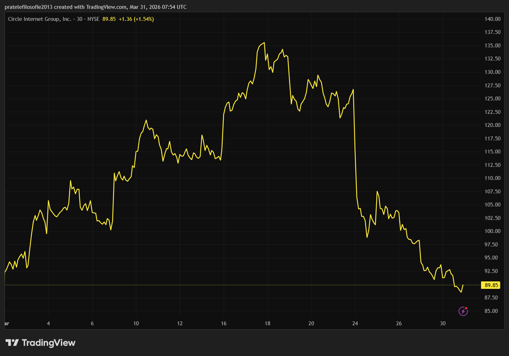Screen dimensions: 509x356
Task: Click the purple lightning bolt icon
Action: 463,311
